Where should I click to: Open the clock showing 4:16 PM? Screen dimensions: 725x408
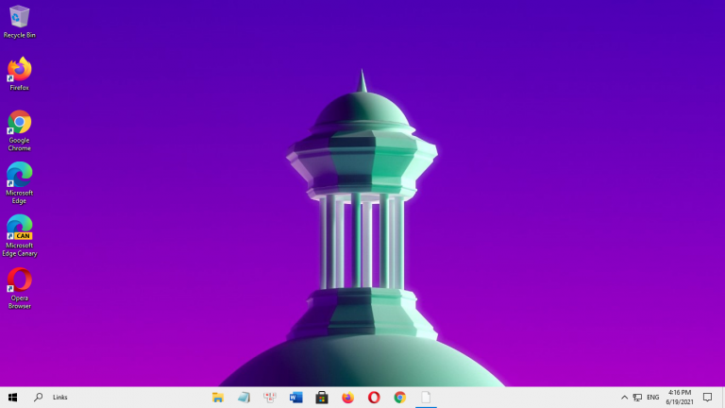[680, 398]
